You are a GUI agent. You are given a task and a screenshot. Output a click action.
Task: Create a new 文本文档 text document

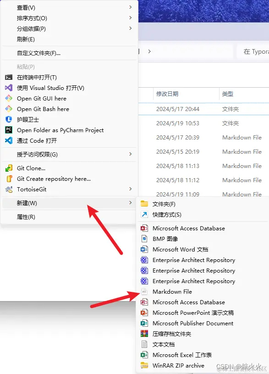coord(203,344)
